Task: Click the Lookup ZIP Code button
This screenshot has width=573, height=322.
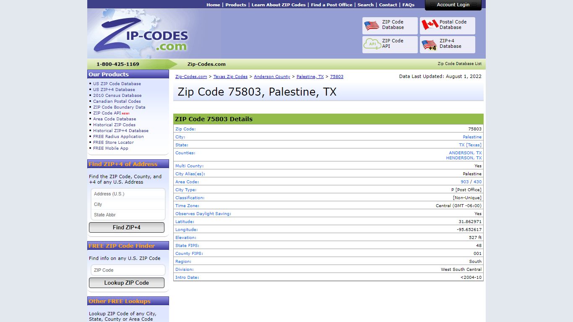Action: (x=127, y=283)
